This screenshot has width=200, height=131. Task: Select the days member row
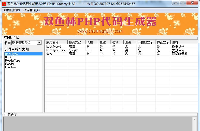click(x=121, y=54)
